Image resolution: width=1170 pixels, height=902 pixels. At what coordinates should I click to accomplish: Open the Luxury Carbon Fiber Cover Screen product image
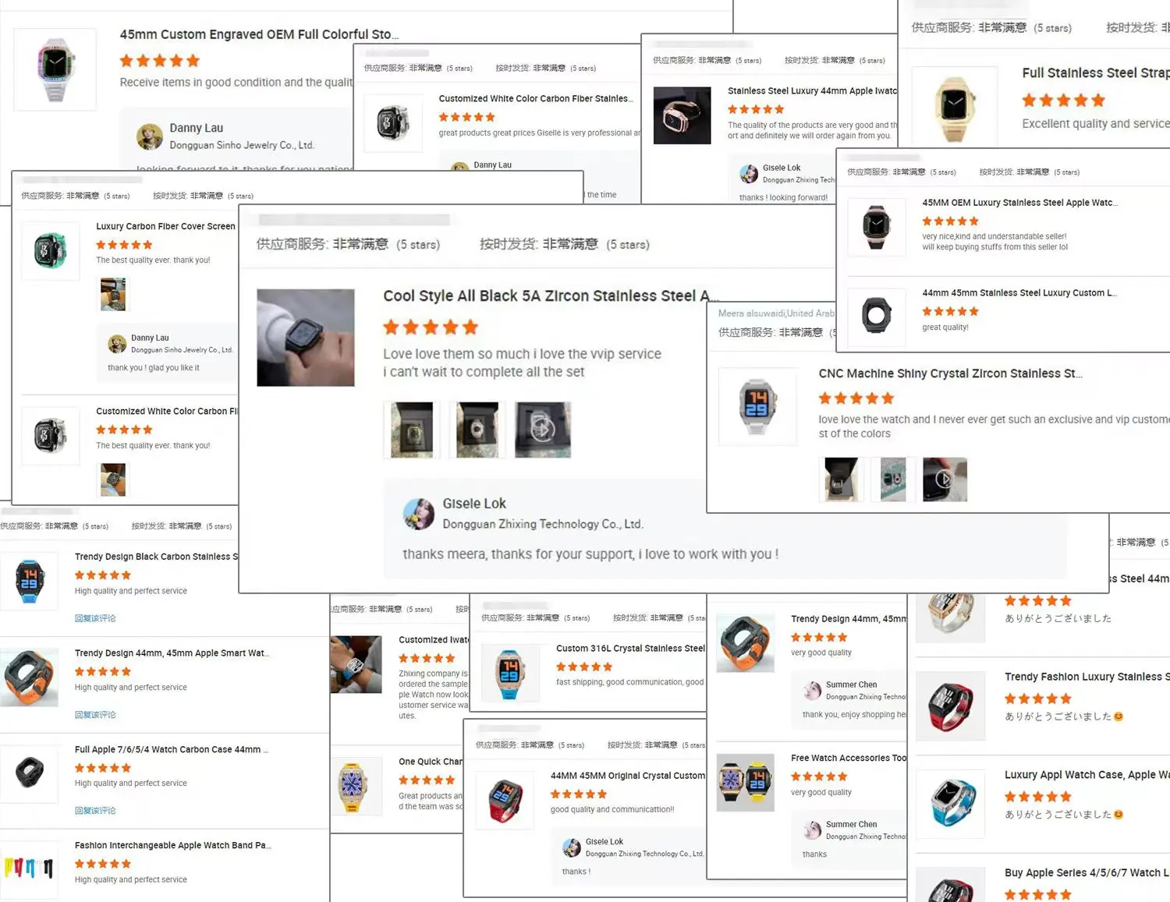click(51, 251)
